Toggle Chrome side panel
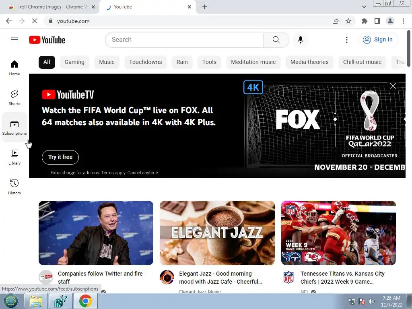 pos(377,21)
